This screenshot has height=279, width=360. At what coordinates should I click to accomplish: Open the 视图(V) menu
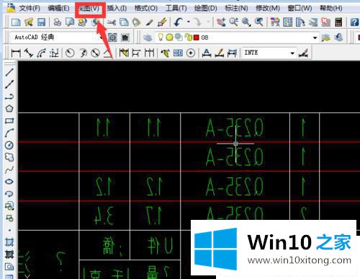pyautogui.click(x=89, y=9)
